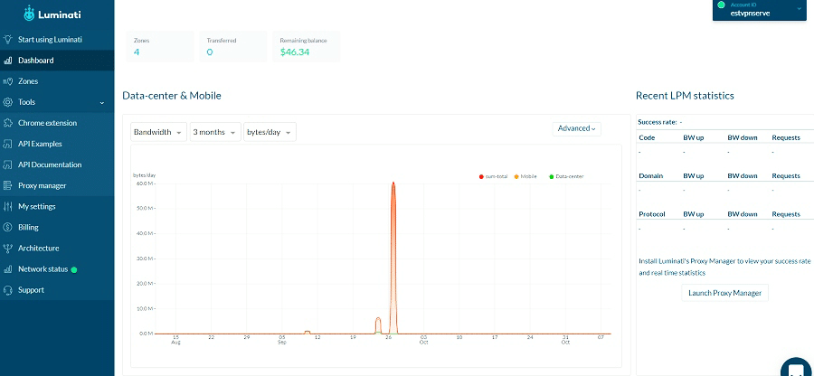Expand the Advanced options dropdown
The image size is (814, 376).
577,128
